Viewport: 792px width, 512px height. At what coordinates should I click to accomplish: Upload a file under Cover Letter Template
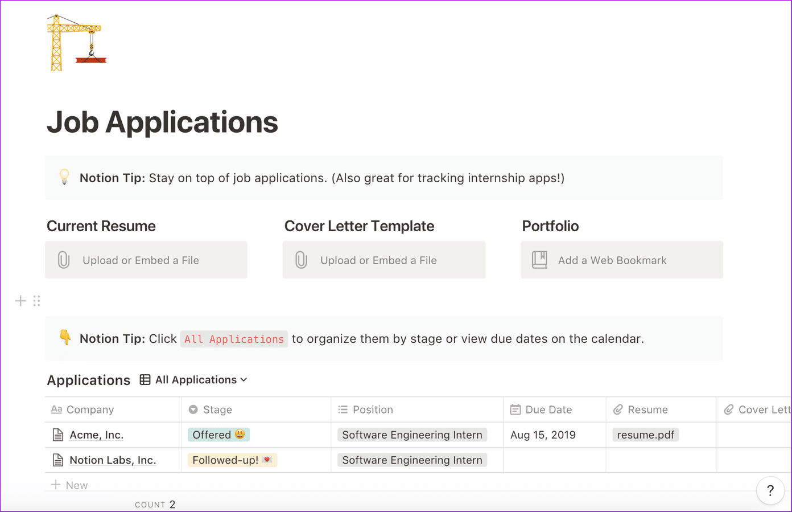(384, 260)
